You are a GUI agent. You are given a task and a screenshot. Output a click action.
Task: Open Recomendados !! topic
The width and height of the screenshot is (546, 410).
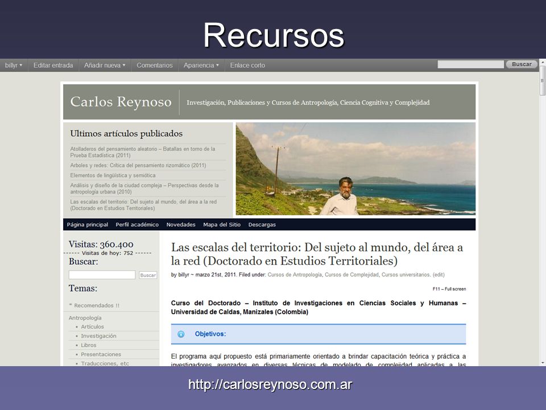(x=97, y=305)
